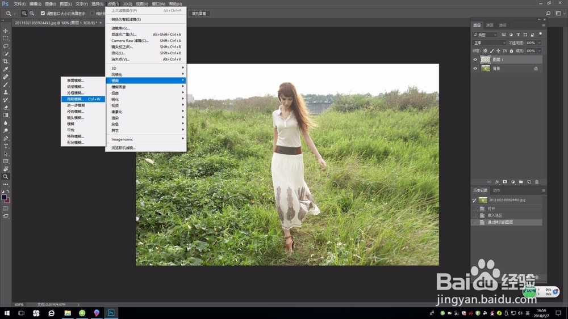This screenshot has height=319, width=568.
Task: Toggle layer filtering switch
Action: click(540, 35)
